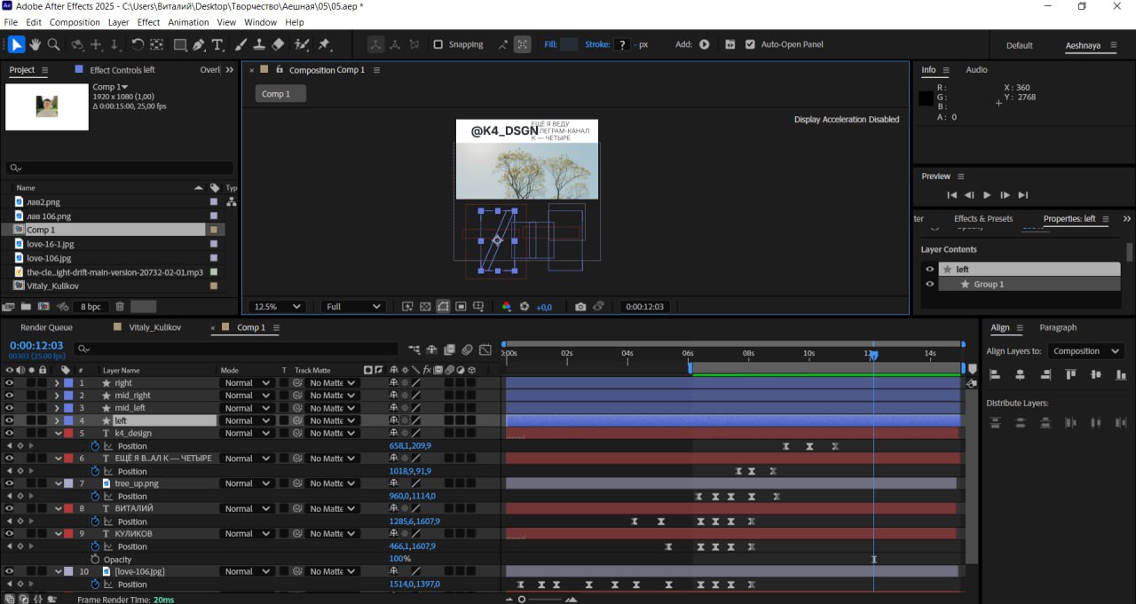The height and width of the screenshot is (604, 1136).
Task: Click the Opacity stopwatch under КУЛИКОВ layer
Action: pyautogui.click(x=94, y=560)
